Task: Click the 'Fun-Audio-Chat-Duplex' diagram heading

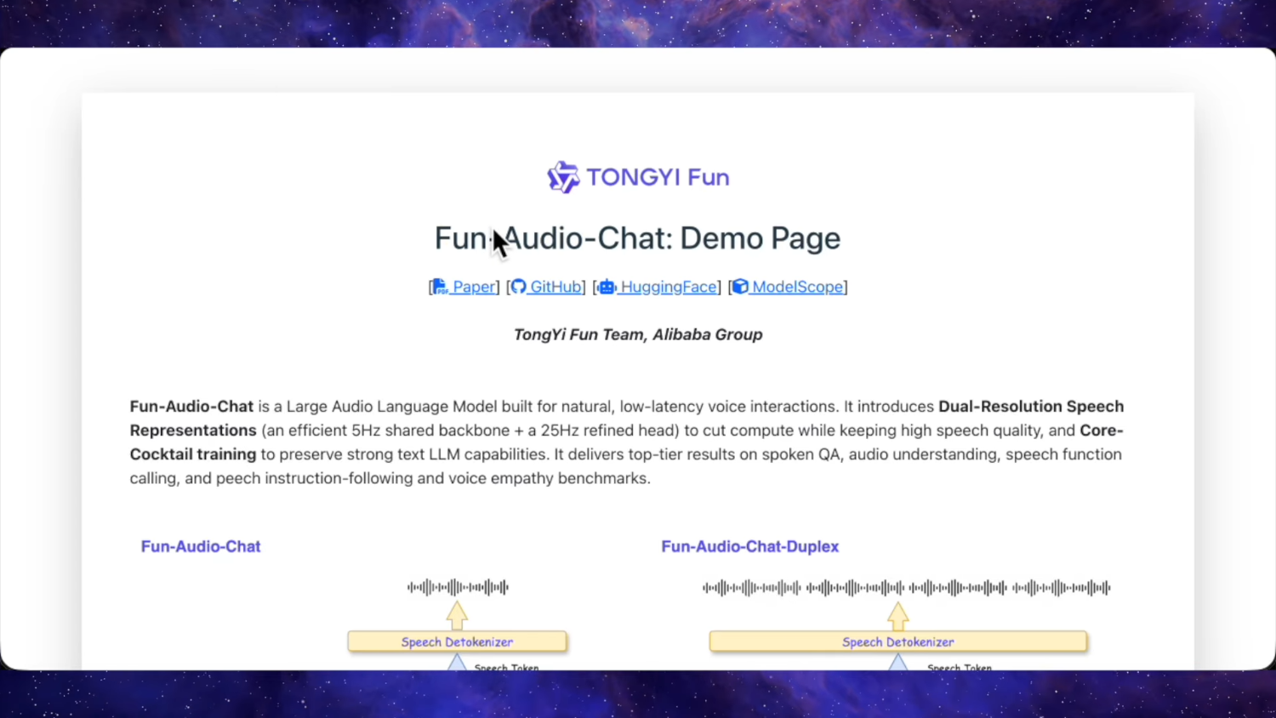Action: point(750,547)
